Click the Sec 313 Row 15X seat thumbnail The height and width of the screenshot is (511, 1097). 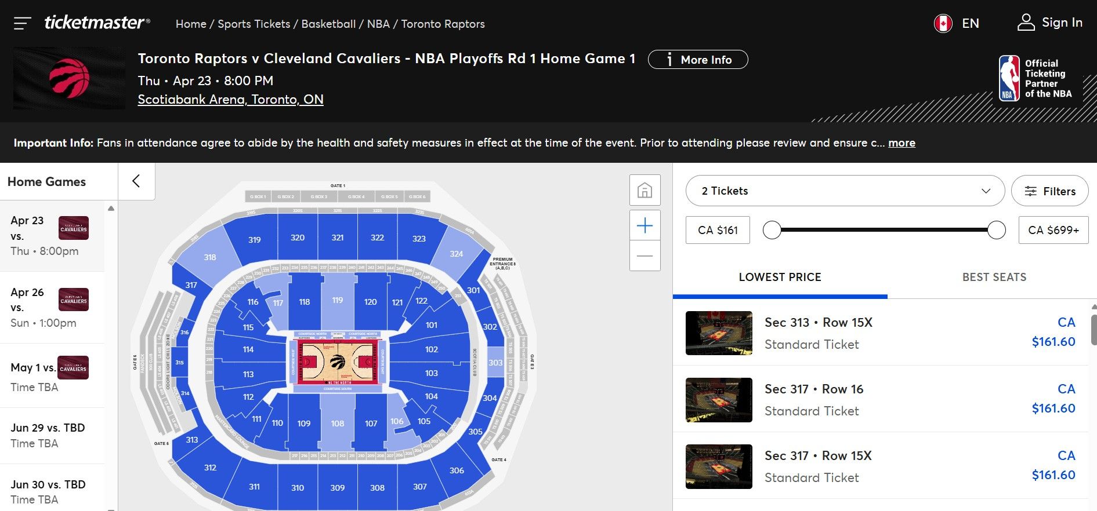click(718, 333)
